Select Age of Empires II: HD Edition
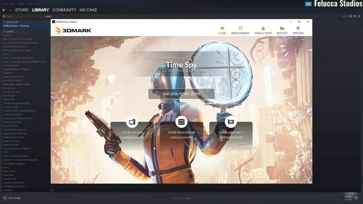 click(x=18, y=39)
